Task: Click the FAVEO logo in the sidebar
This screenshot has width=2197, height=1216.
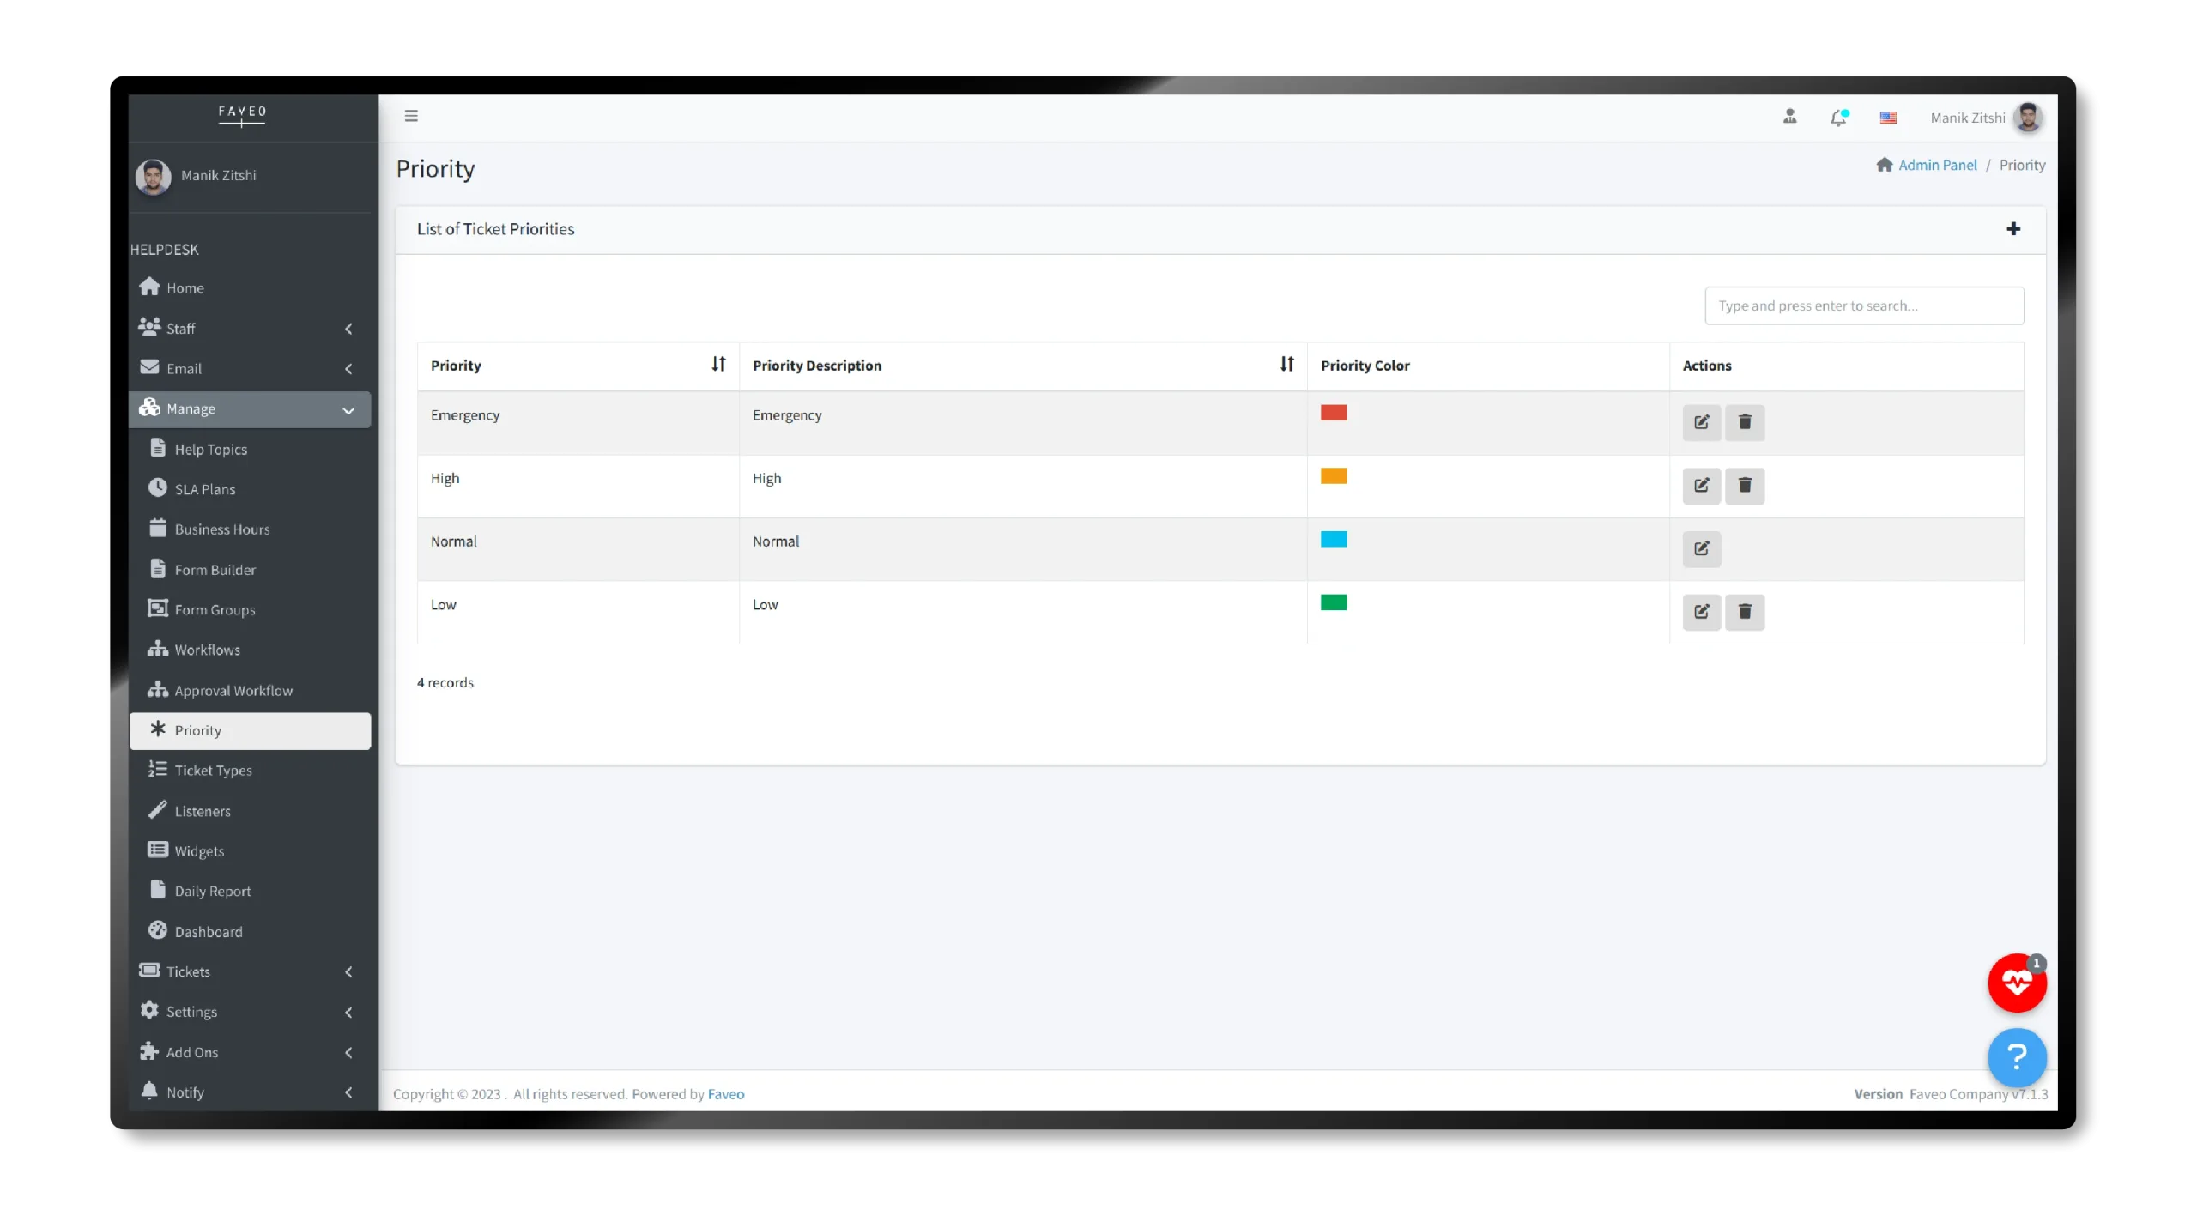Action: 242,115
